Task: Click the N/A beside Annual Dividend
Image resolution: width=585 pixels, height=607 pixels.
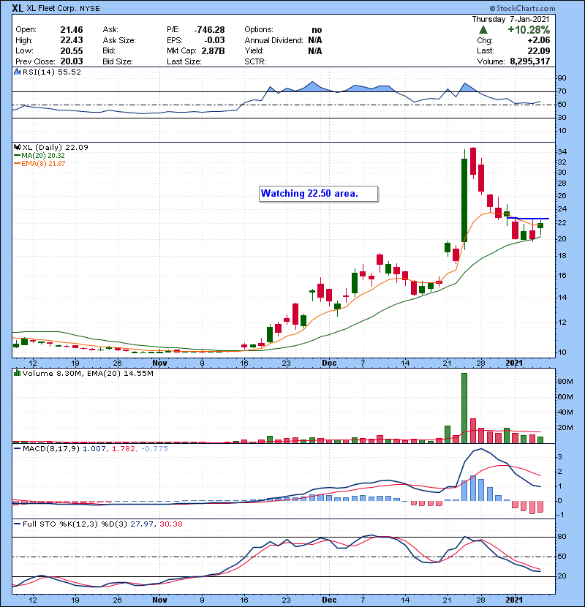Action: [x=314, y=40]
